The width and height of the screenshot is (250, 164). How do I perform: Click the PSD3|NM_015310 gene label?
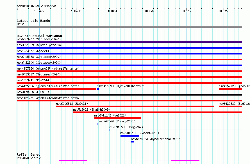[x=29, y=158]
